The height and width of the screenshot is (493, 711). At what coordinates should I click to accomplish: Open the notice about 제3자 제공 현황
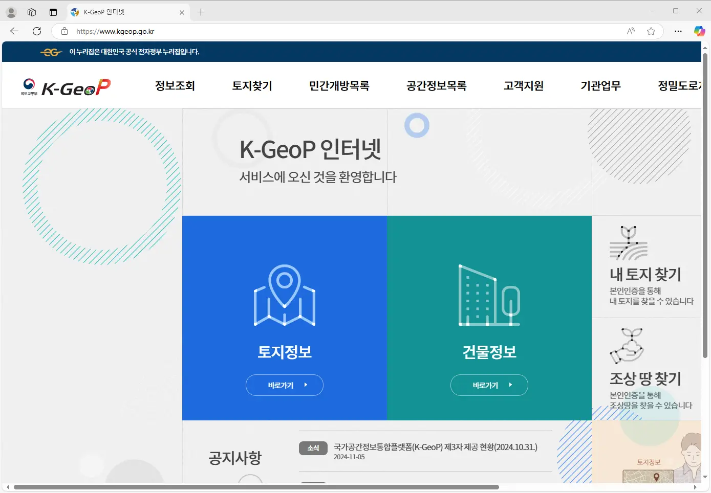tap(436, 447)
